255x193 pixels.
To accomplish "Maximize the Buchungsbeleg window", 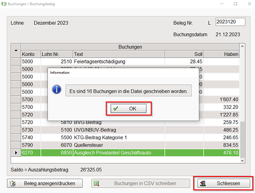I will click(235, 4).
